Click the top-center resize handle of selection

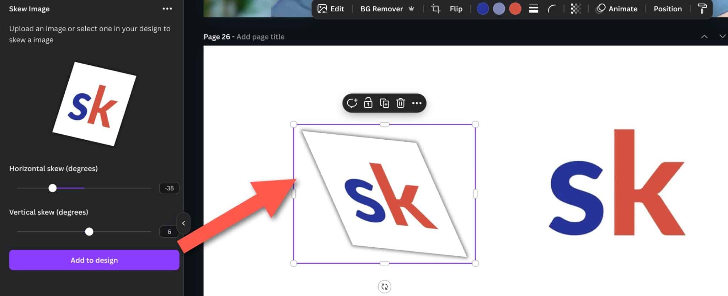pyautogui.click(x=384, y=124)
